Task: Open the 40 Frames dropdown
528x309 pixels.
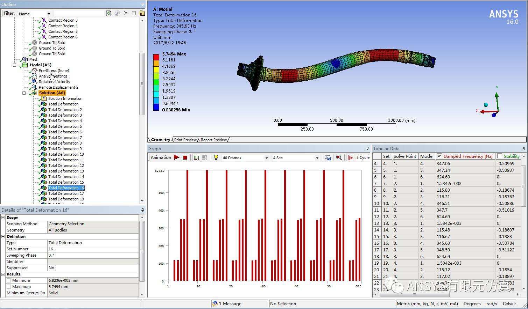Action: click(245, 158)
